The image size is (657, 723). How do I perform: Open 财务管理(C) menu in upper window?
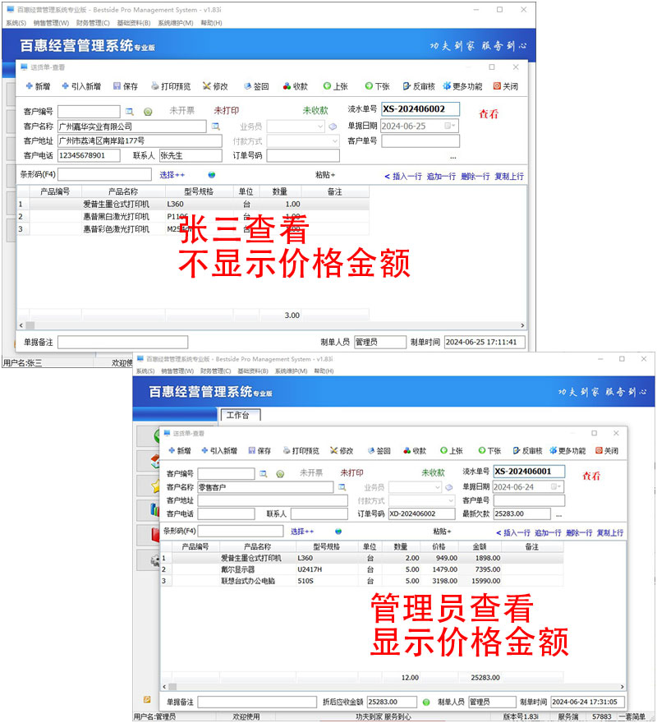point(93,23)
